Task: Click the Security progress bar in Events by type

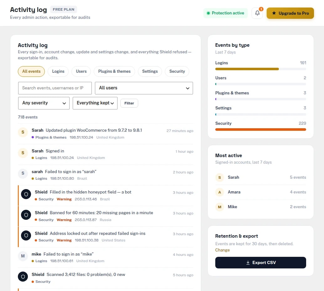Action: [261, 130]
